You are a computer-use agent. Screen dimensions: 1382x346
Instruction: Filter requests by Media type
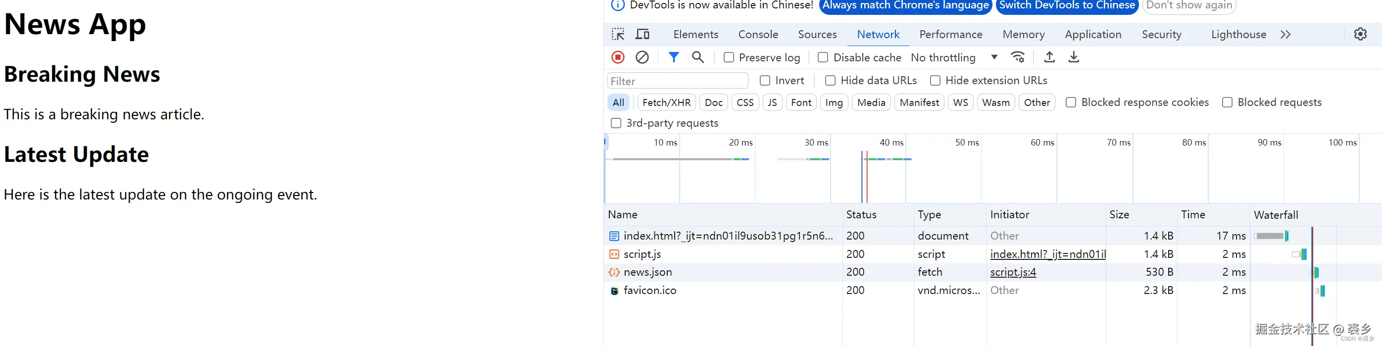click(871, 102)
